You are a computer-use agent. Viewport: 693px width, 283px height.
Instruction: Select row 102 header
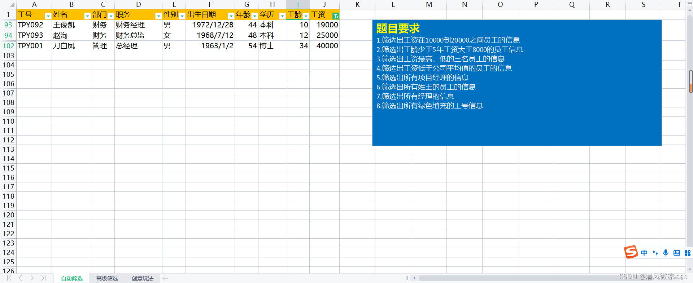pyautogui.click(x=8, y=46)
